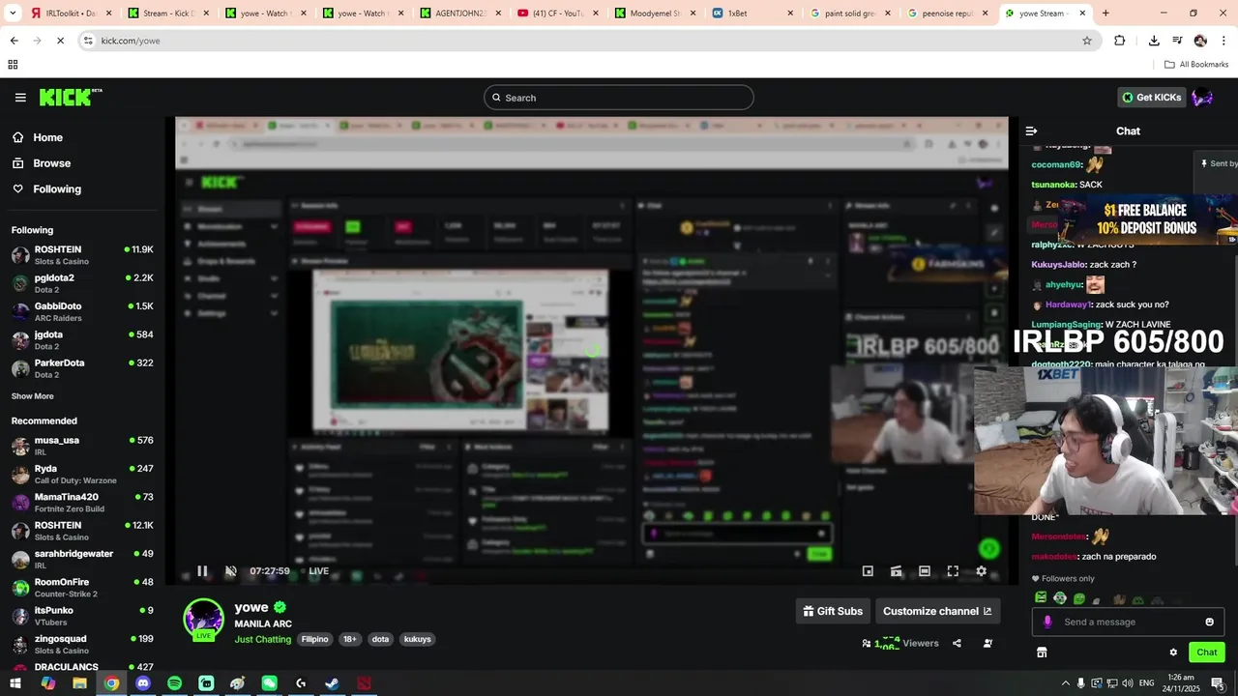Image resolution: width=1238 pixels, height=696 pixels.
Task: Click the Send a message field
Action: 1128,622
